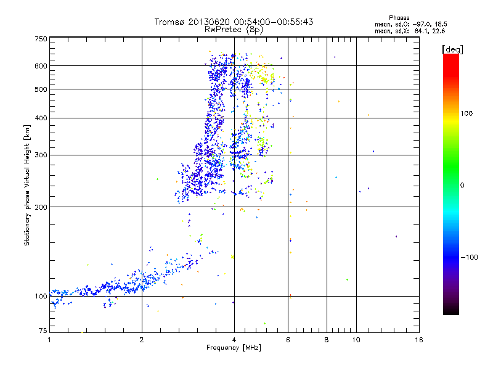This screenshot has width=493, height=370.
Task: Click the y-axis tick label '750'
Action: point(41,39)
